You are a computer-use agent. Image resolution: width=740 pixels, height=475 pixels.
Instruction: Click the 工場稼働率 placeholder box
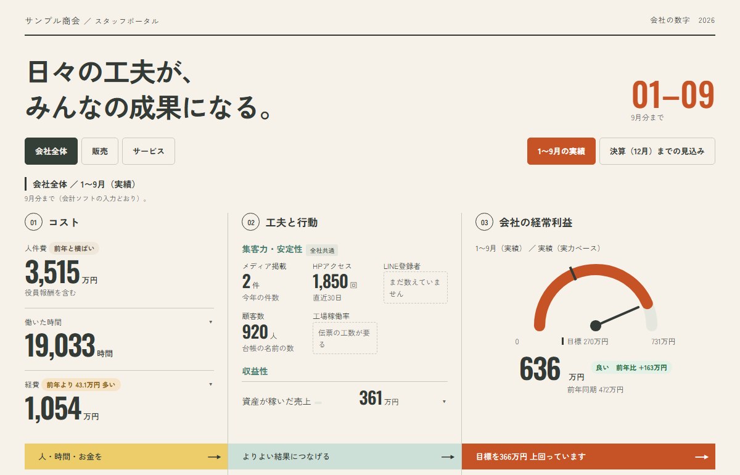coord(345,338)
